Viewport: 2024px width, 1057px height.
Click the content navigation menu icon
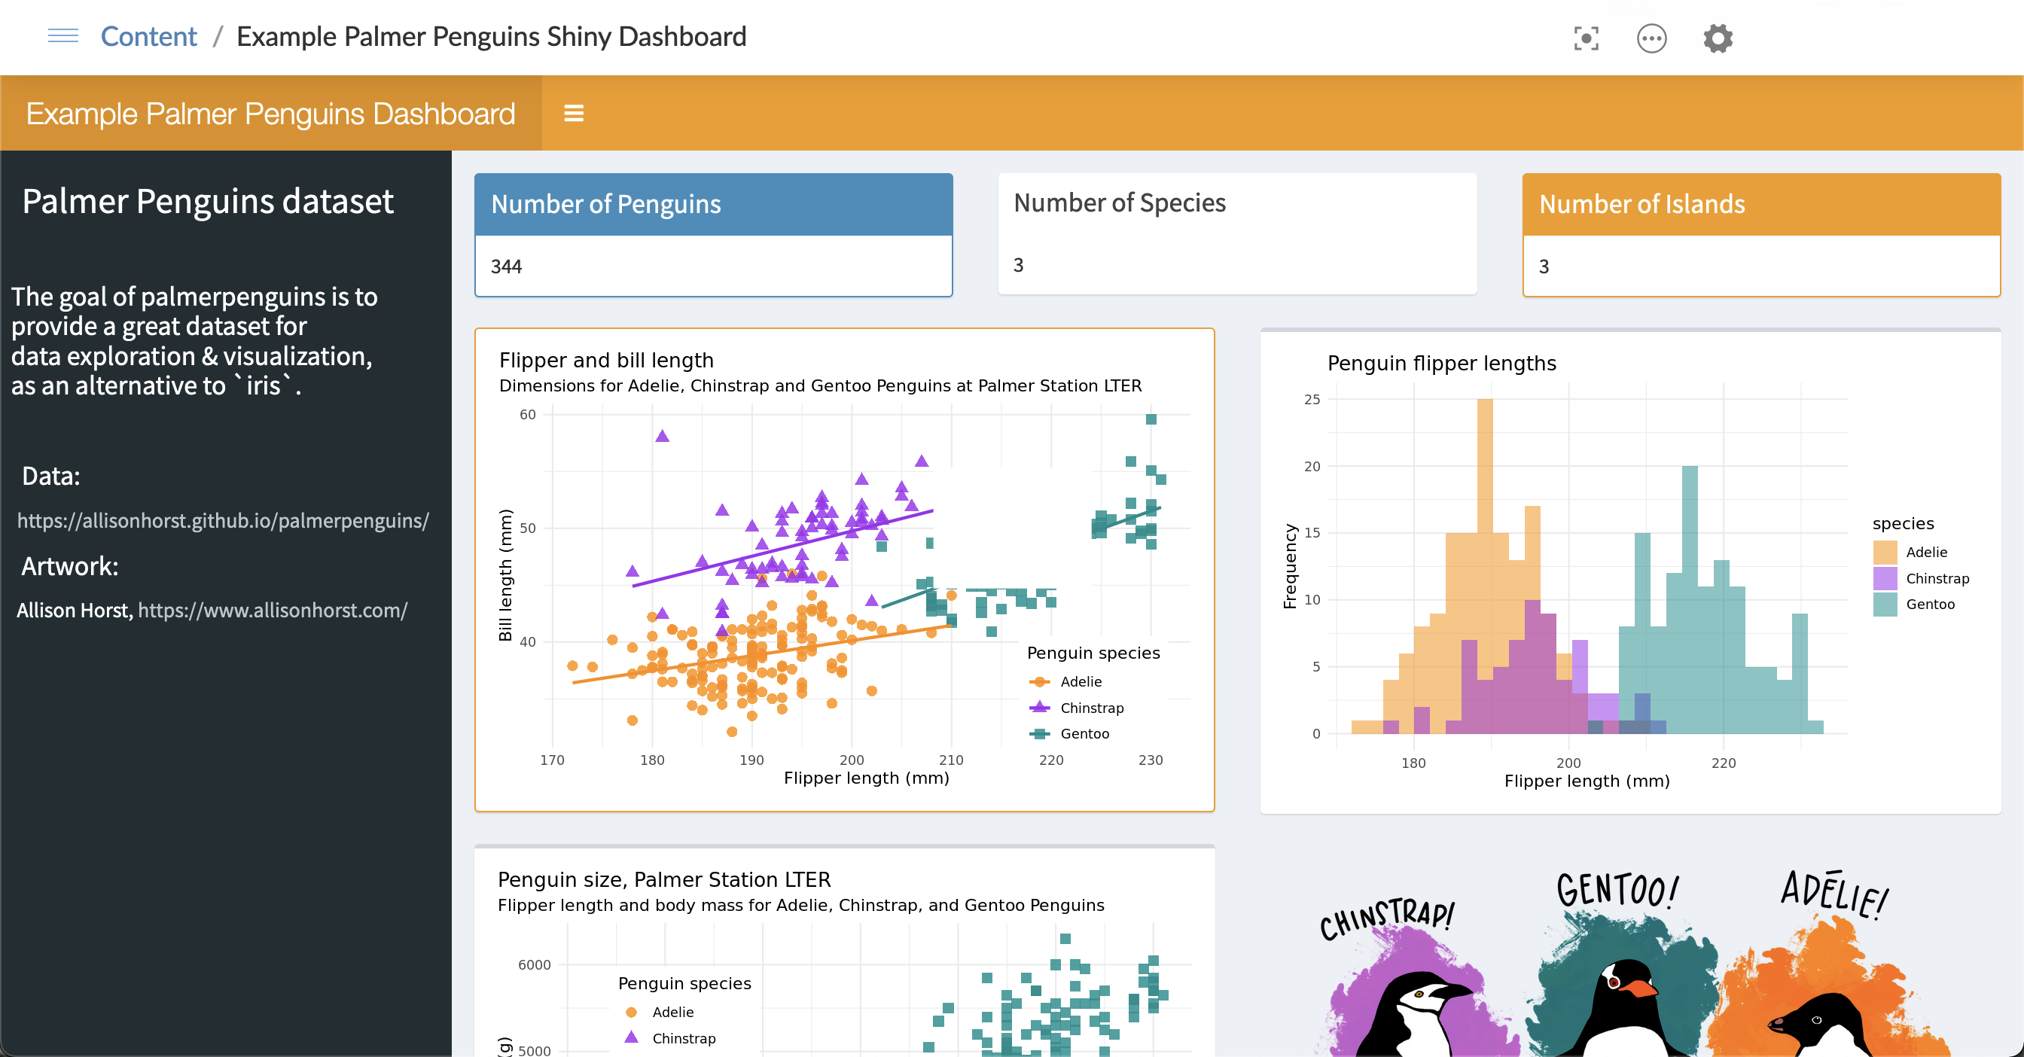coord(63,36)
